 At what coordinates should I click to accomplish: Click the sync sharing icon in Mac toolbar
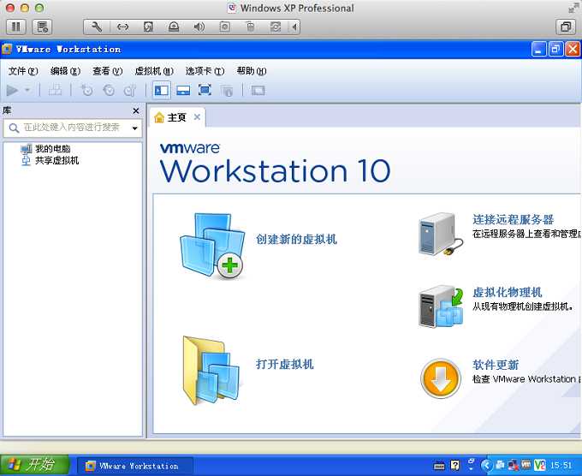(276, 27)
